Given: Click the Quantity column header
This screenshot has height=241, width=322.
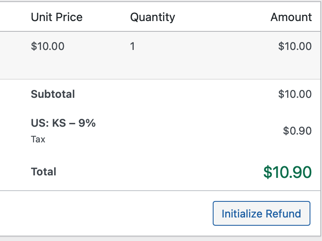Looking at the screenshot, I should click(x=152, y=17).
